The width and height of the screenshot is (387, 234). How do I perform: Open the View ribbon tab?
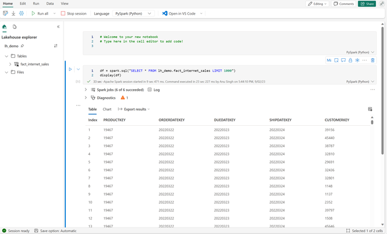click(x=65, y=3)
